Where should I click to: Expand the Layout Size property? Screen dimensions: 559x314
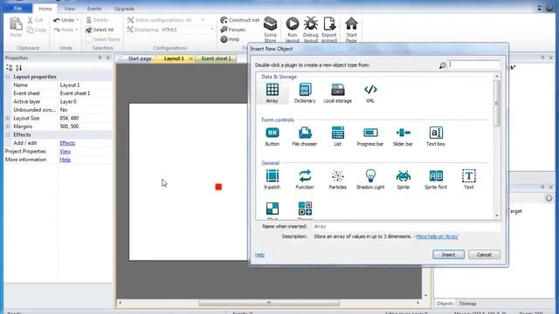pyautogui.click(x=8, y=119)
